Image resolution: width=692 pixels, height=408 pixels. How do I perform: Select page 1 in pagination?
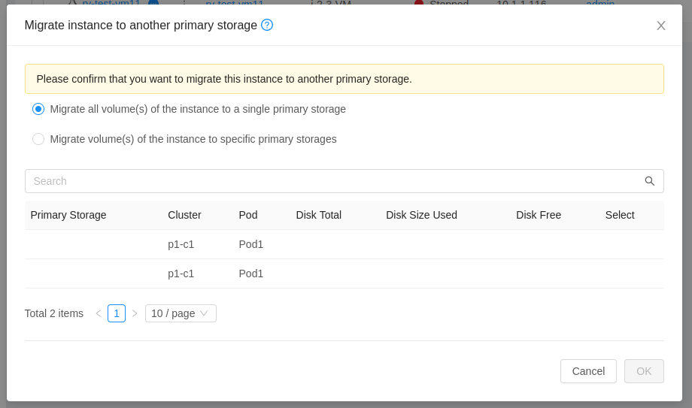117,313
